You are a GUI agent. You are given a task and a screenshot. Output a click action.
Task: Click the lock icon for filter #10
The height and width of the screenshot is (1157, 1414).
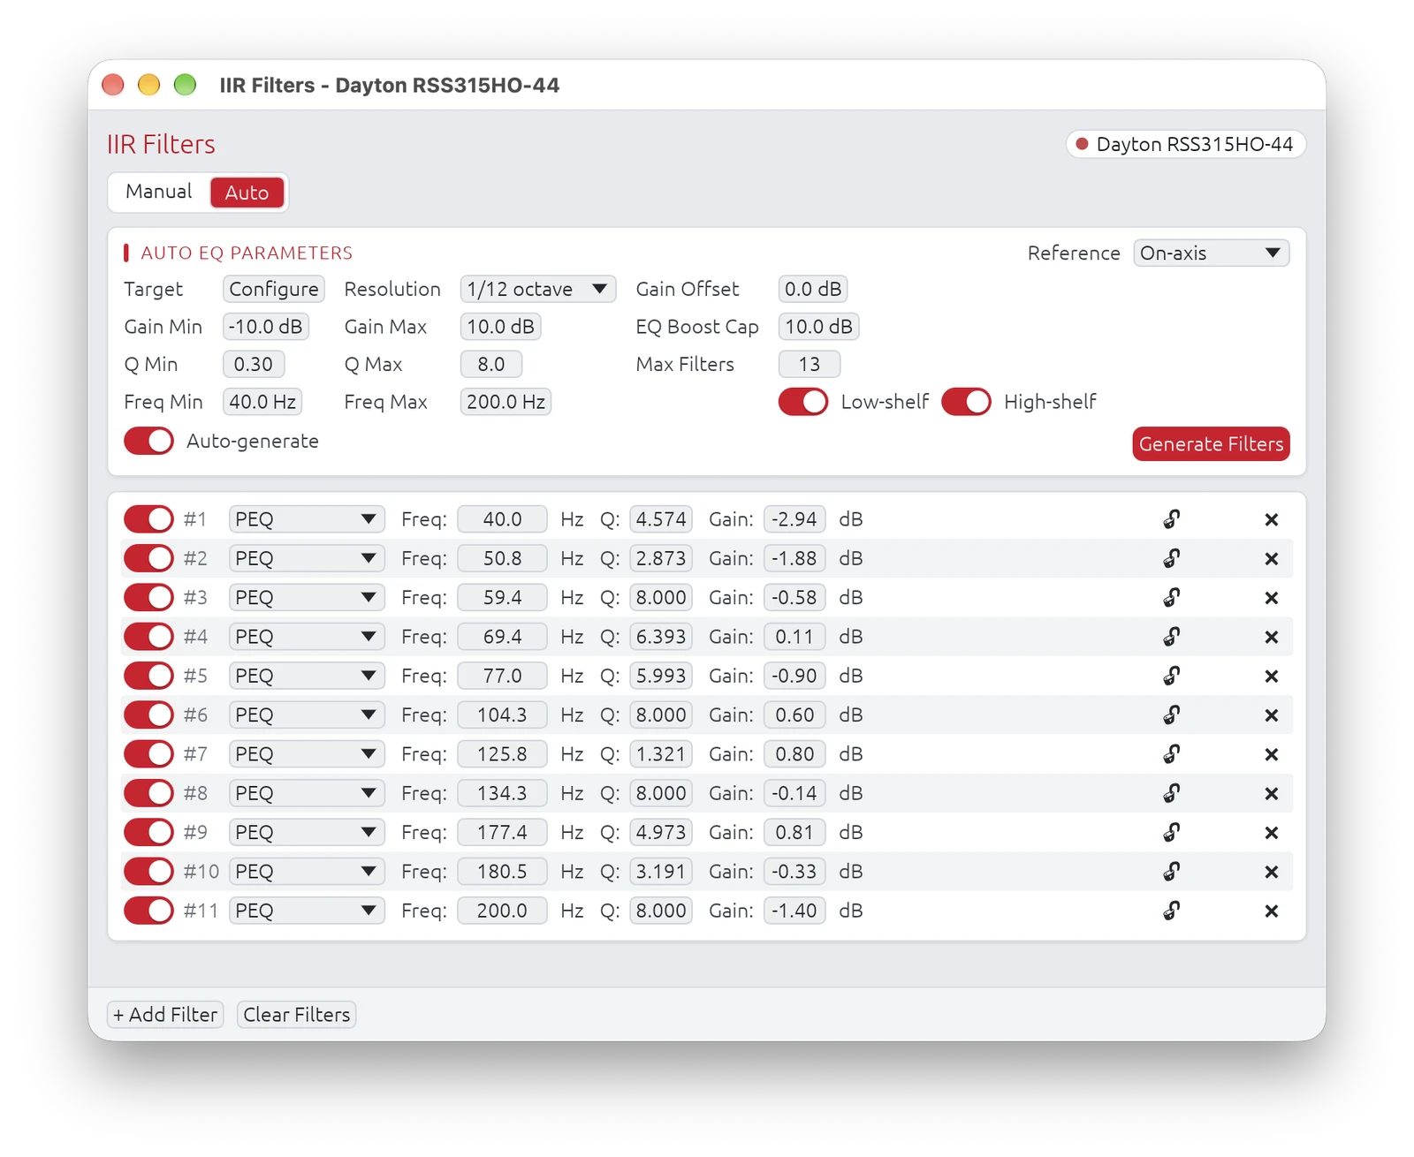(x=1172, y=871)
